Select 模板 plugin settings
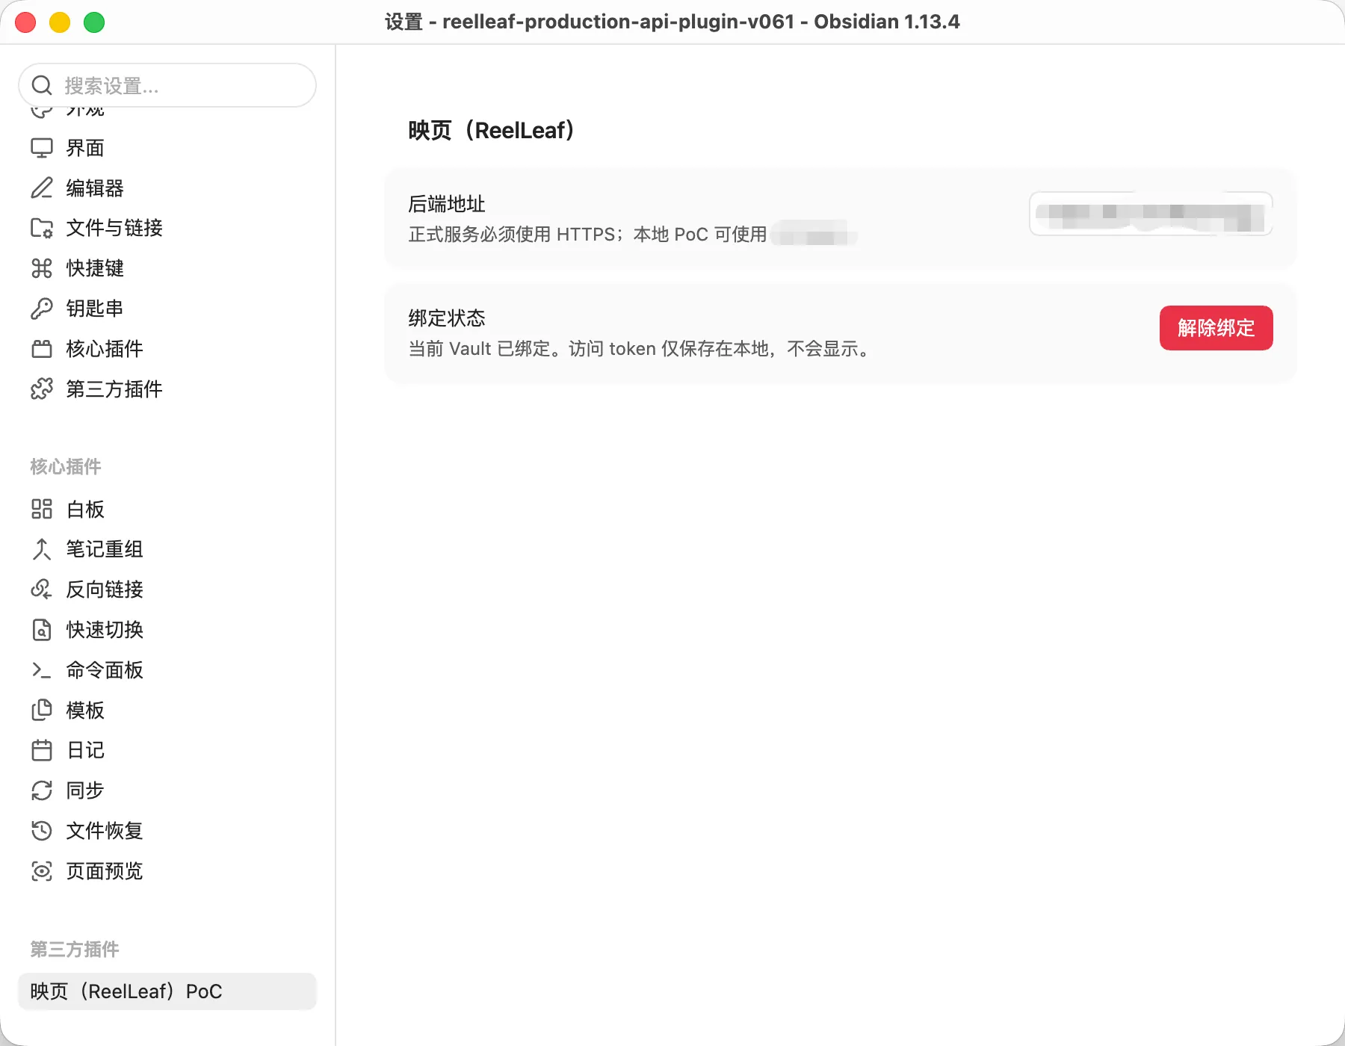 [x=167, y=710]
